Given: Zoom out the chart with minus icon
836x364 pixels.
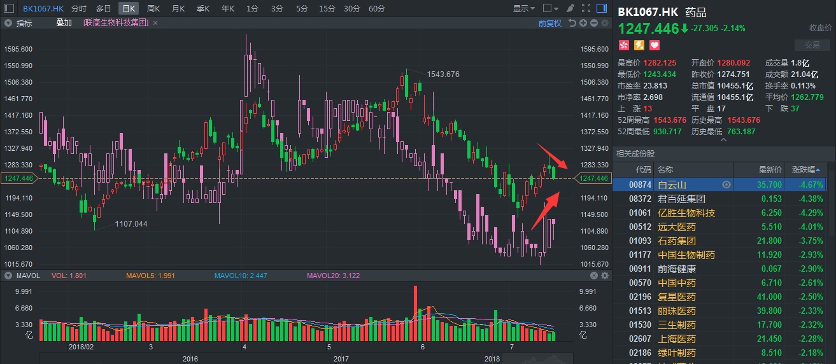Looking at the screenshot, I should [593, 23].
